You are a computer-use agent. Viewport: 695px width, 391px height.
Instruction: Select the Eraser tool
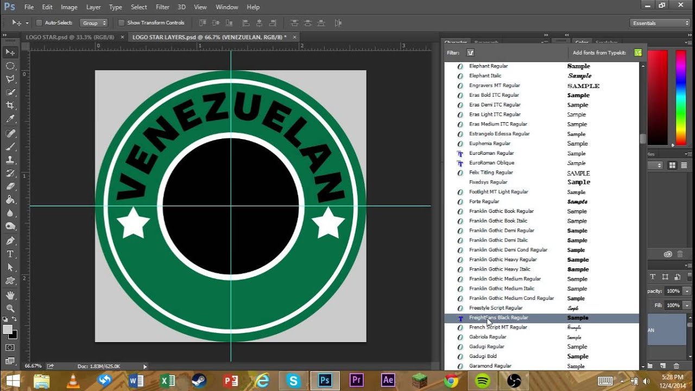click(10, 187)
